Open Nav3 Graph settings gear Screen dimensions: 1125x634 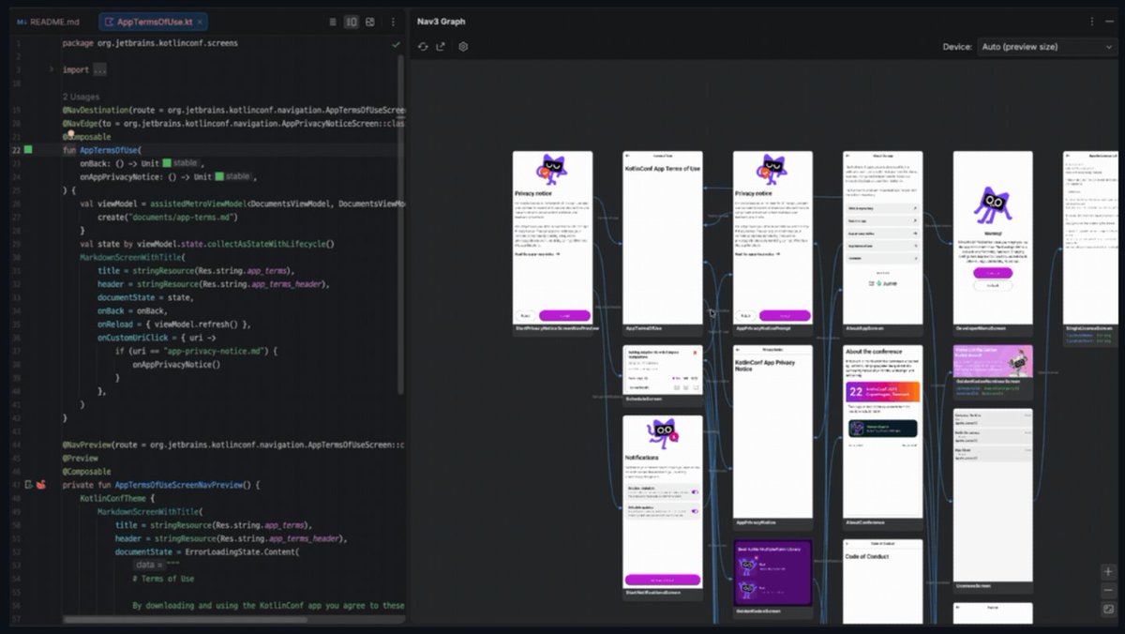(x=463, y=47)
